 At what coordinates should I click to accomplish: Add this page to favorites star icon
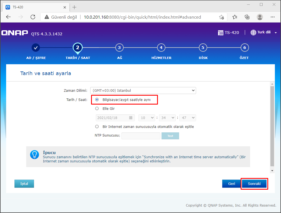click(x=221, y=17)
